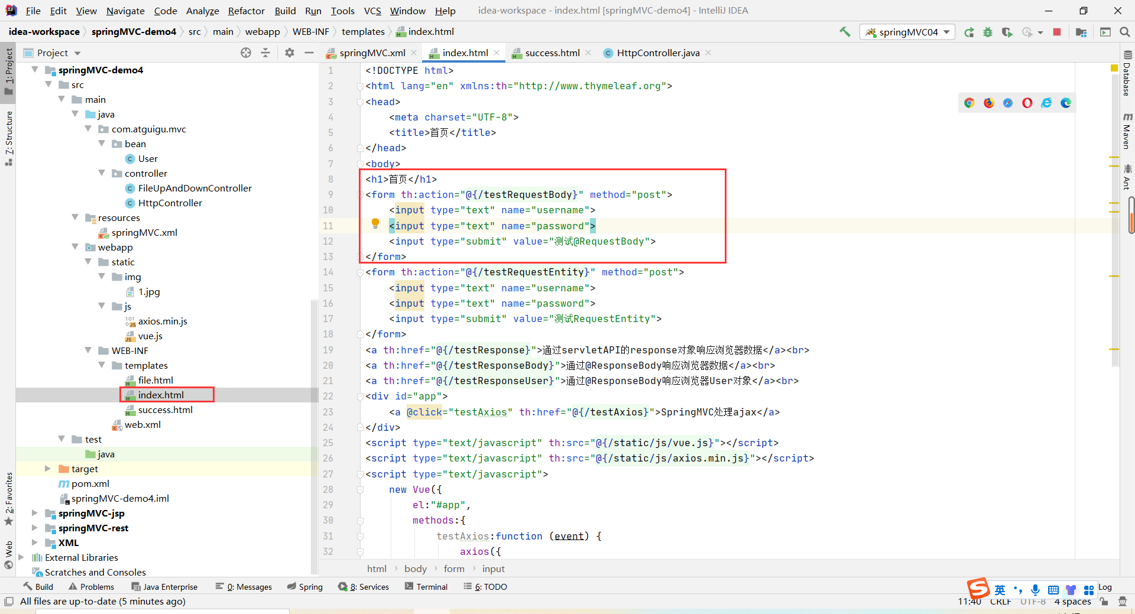Open page in Opera browser icon

(x=1027, y=103)
